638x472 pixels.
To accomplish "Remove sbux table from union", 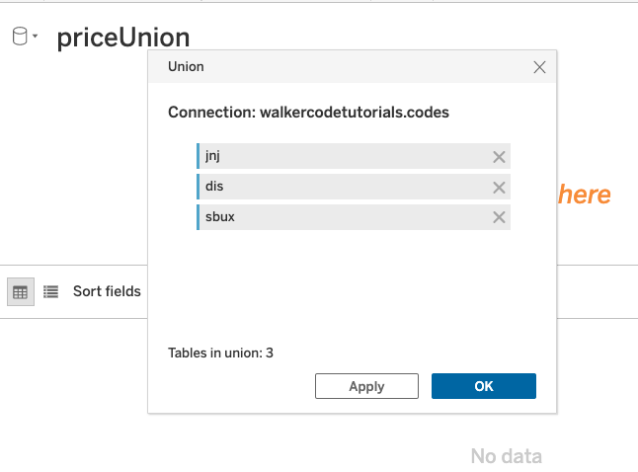I will click(x=499, y=217).
